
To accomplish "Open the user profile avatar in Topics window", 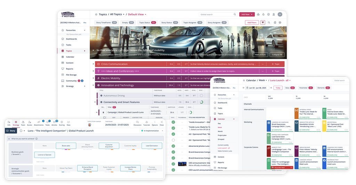I will coord(280,14).
